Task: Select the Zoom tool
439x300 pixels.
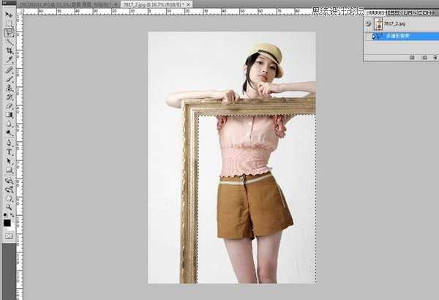Action: [9, 207]
